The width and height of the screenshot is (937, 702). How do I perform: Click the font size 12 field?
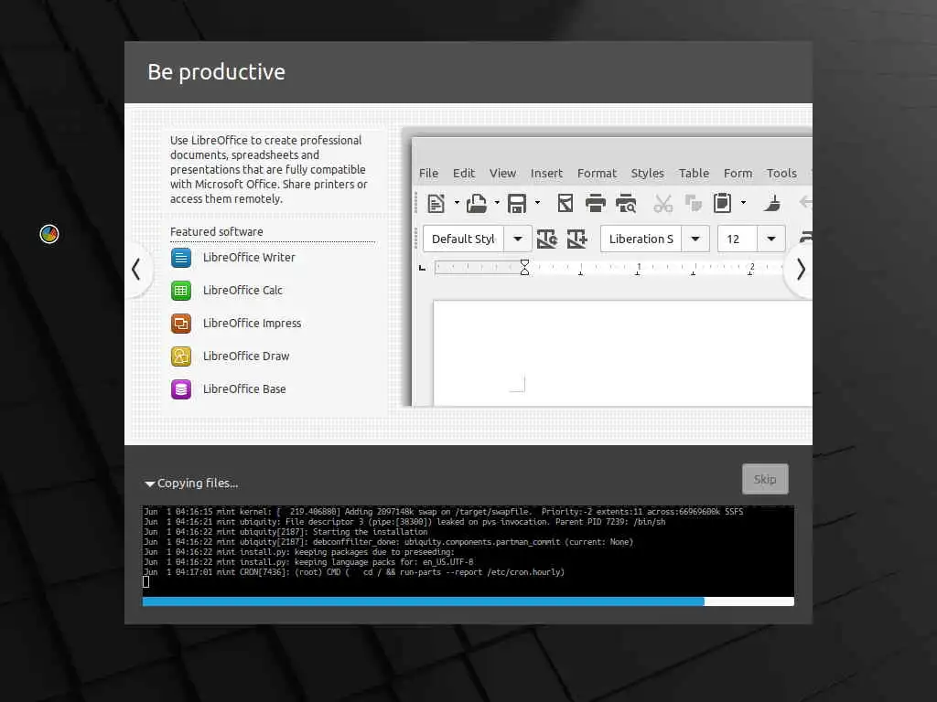click(738, 239)
